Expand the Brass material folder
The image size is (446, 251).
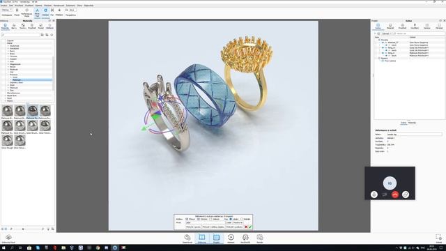[8, 54]
